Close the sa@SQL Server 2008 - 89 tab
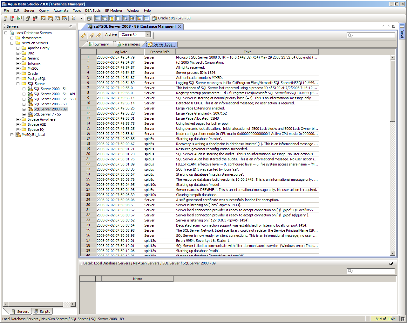This screenshot has width=407, height=323. pyautogui.click(x=180, y=27)
